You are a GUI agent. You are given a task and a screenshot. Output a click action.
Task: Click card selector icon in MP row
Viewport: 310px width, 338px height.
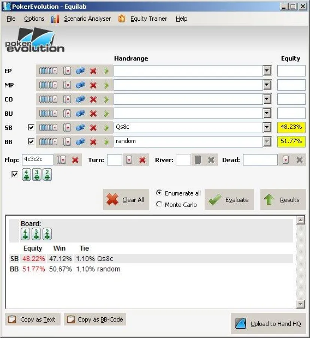coord(67,85)
